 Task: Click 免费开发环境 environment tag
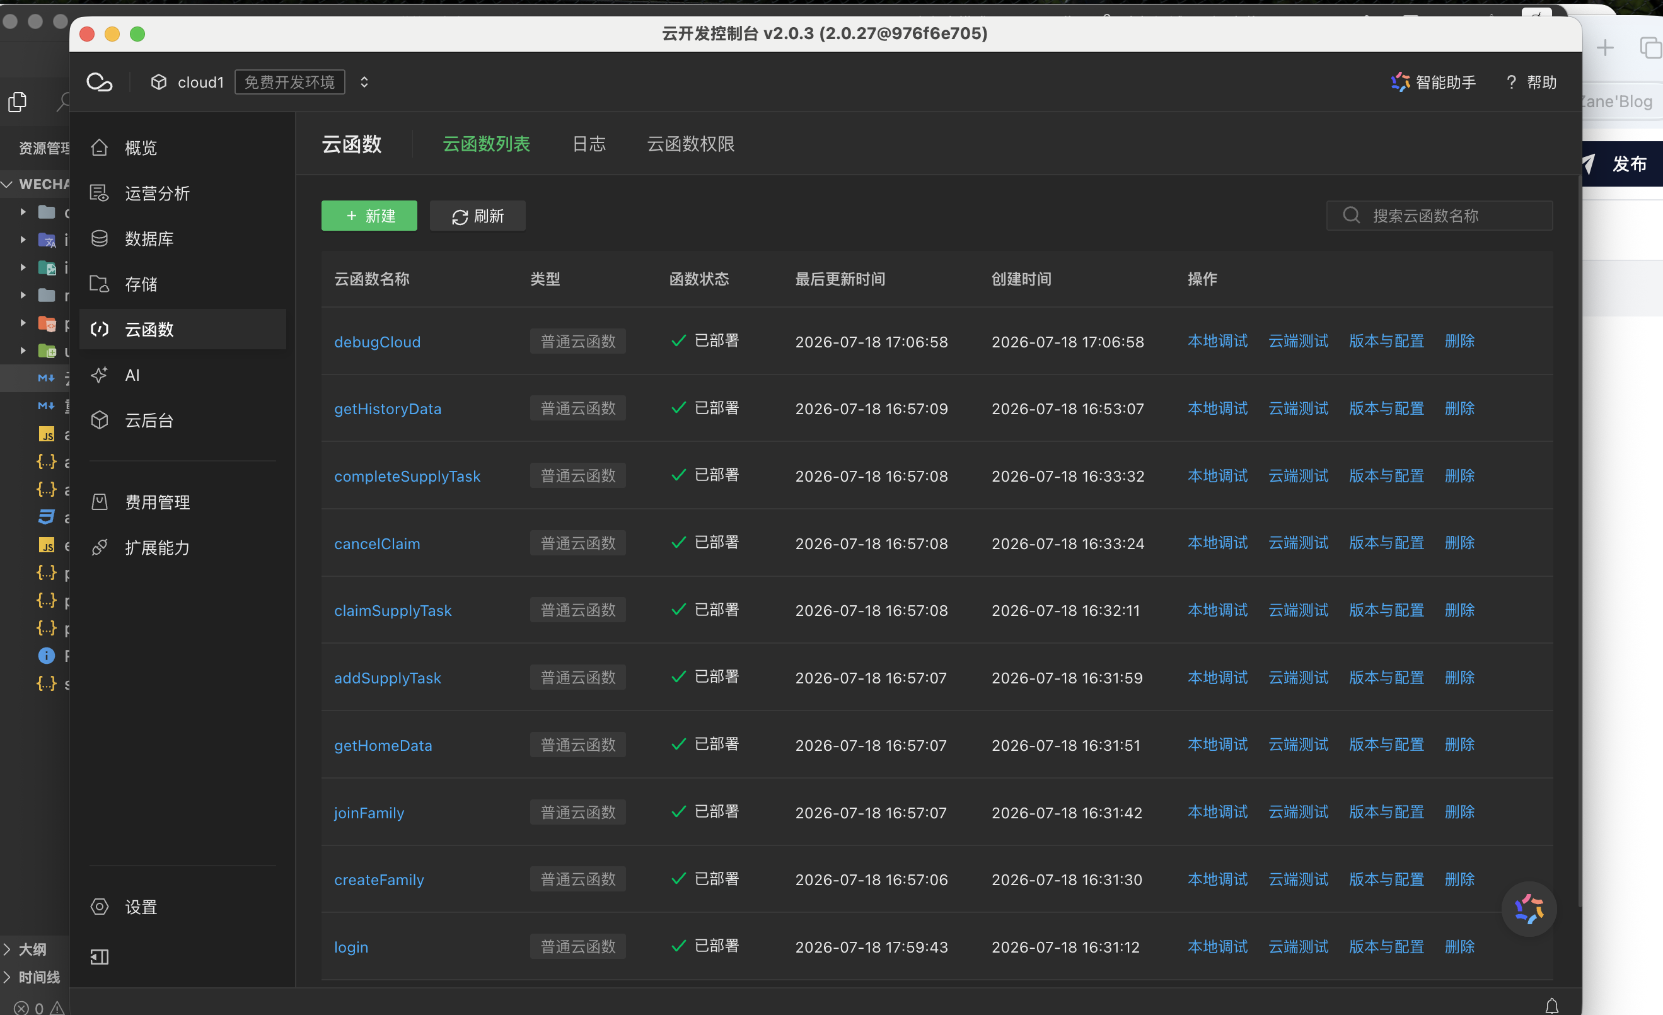click(x=289, y=83)
